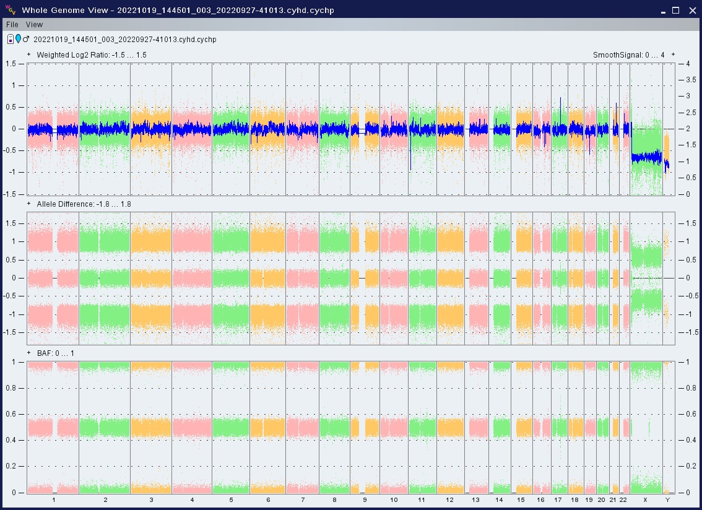Screen dimensions: 702x510
Task: Maximize the Whole Genome View window
Action: coord(675,10)
